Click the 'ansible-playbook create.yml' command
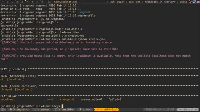Image resolution: width=200 pixels, height=112 pixels. [x=83, y=39]
